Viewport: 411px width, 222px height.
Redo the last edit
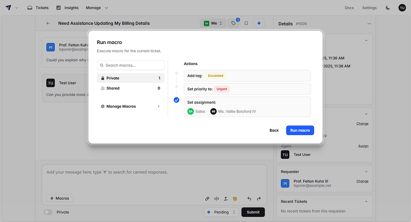[x=259, y=199]
